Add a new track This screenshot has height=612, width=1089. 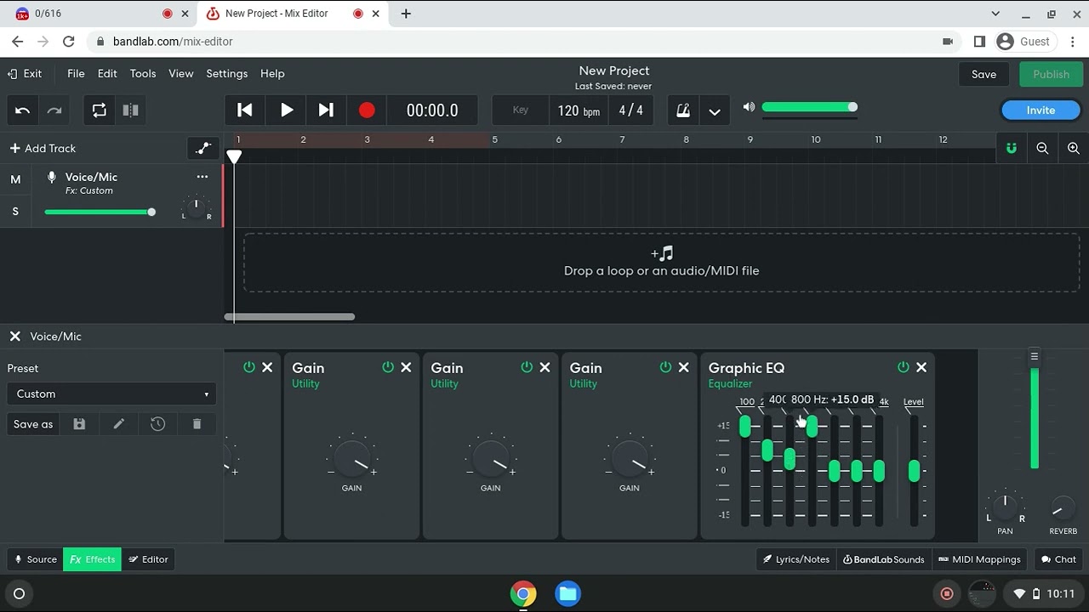[43, 149]
